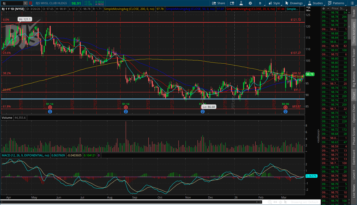Open the Level II side tab
Image resolution: width=357 pixels, height=205 pixels.
point(354,175)
